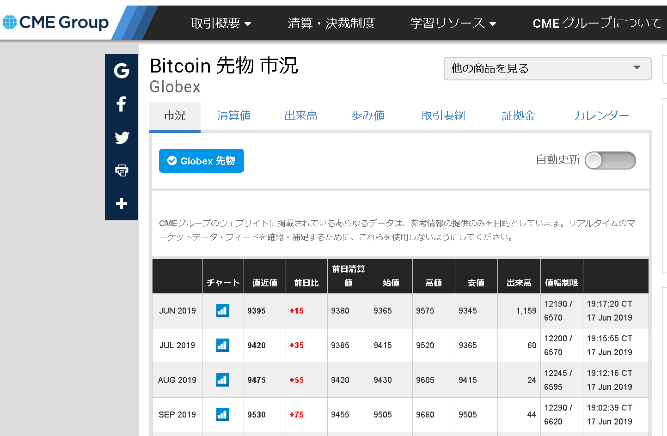Screen dimensions: 667x436
Task: Share via the Google icon
Action: tap(121, 71)
